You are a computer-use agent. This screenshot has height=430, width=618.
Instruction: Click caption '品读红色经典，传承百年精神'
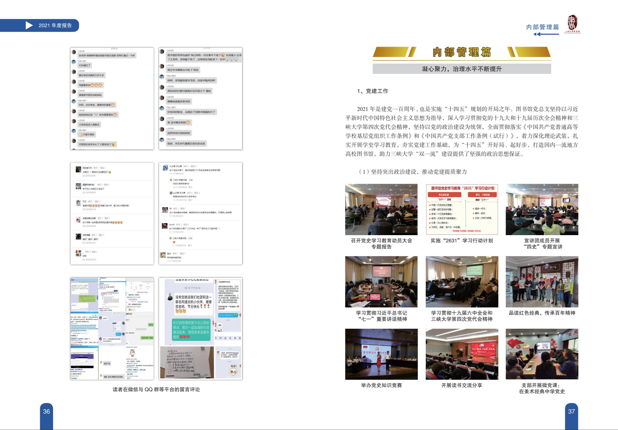[542, 313]
